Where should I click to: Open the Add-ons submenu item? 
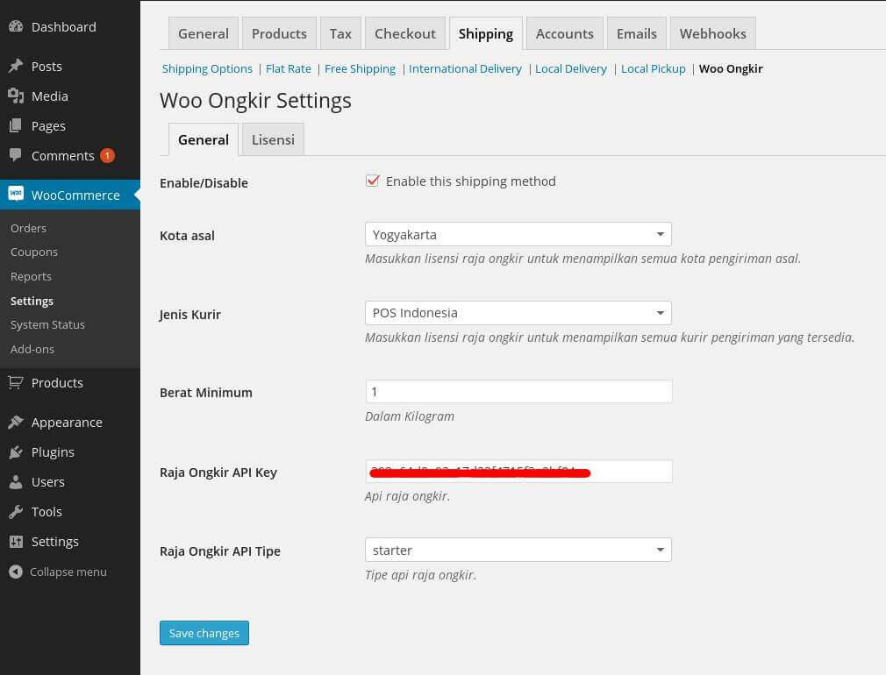tap(32, 349)
